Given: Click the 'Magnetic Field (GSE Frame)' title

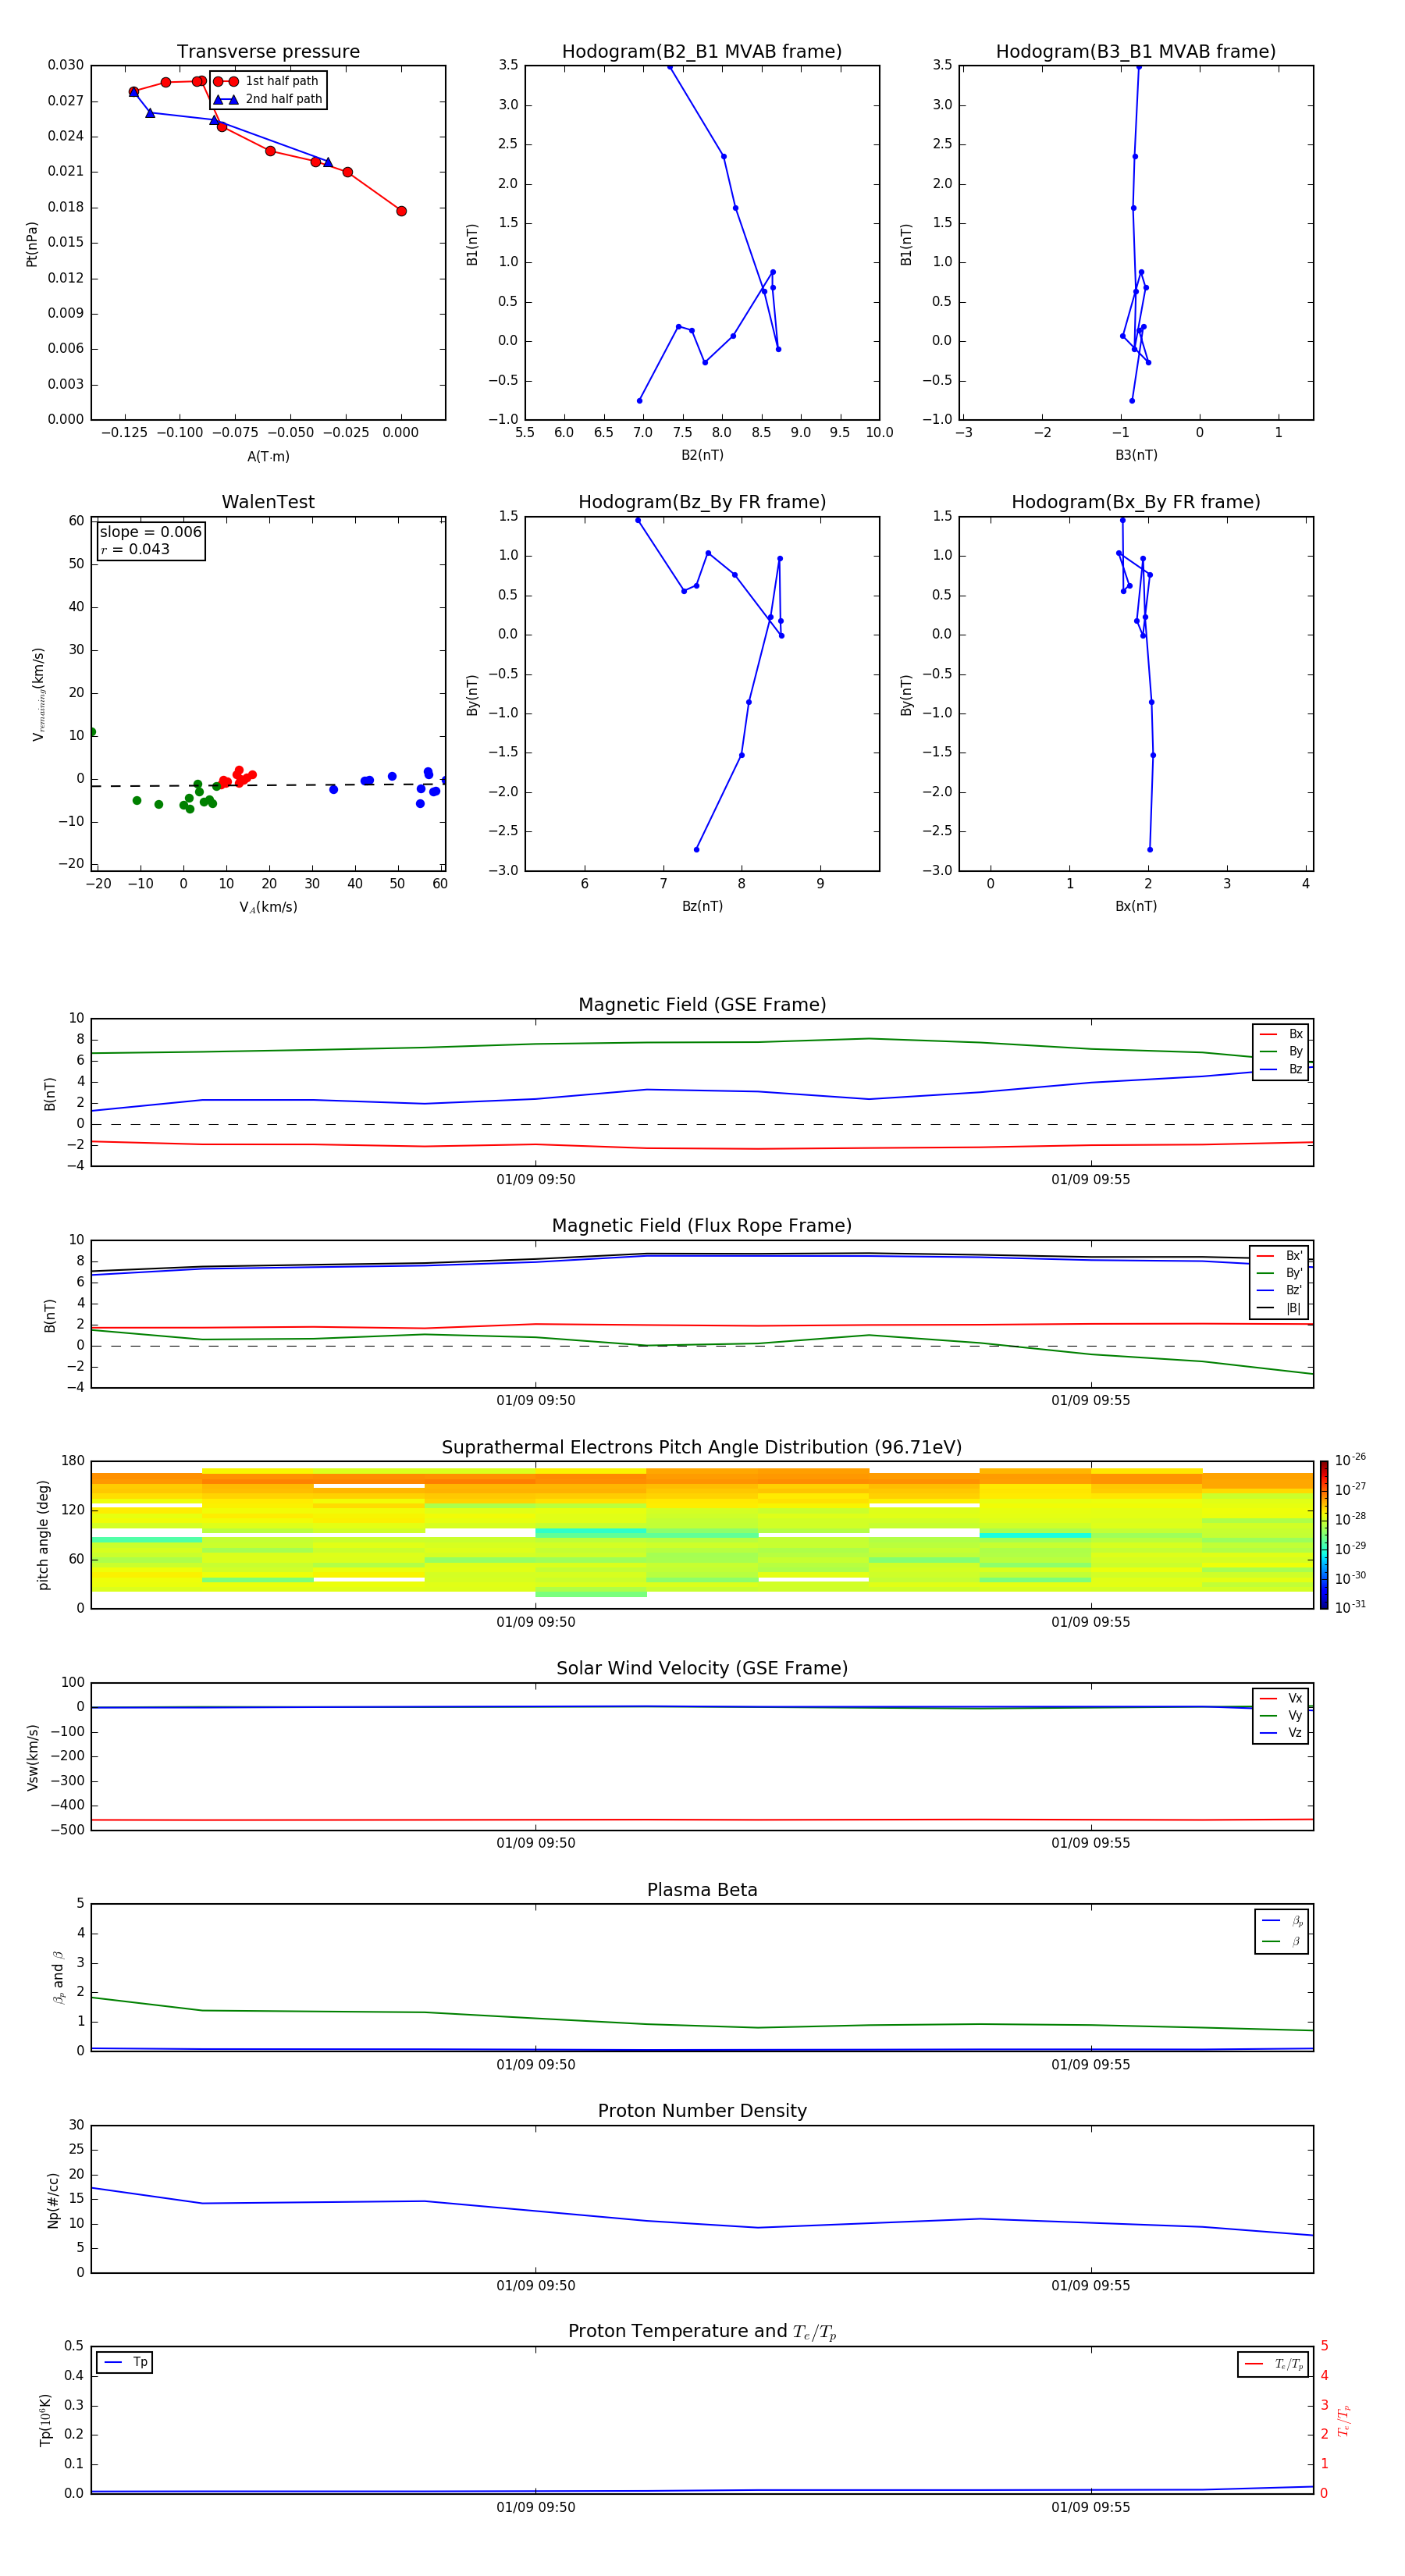Looking at the screenshot, I should [702, 1005].
